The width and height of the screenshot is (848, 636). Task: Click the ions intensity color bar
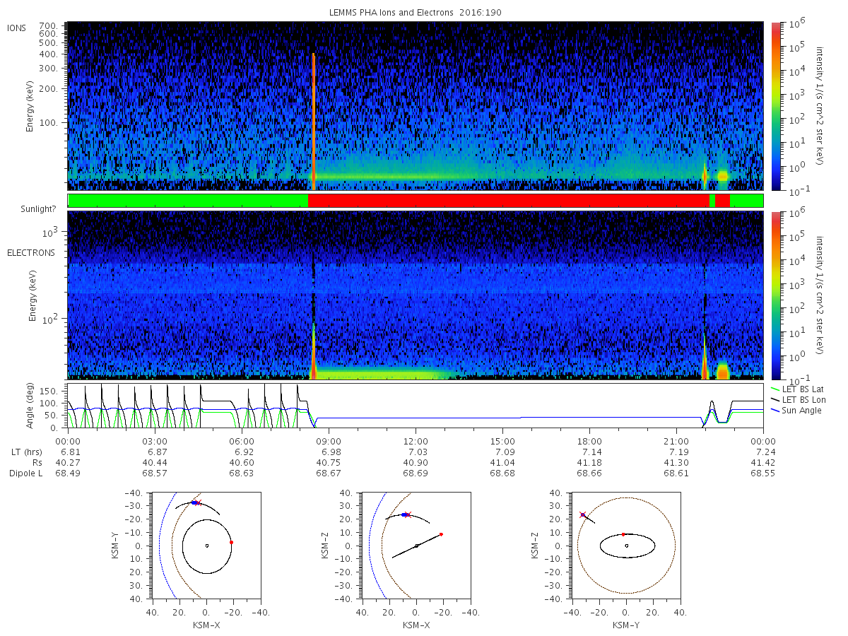point(776,106)
